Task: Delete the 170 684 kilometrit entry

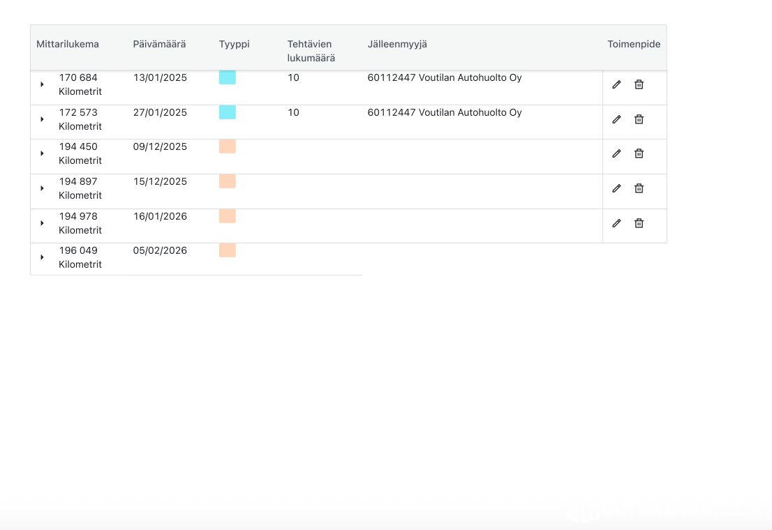Action: (x=639, y=84)
